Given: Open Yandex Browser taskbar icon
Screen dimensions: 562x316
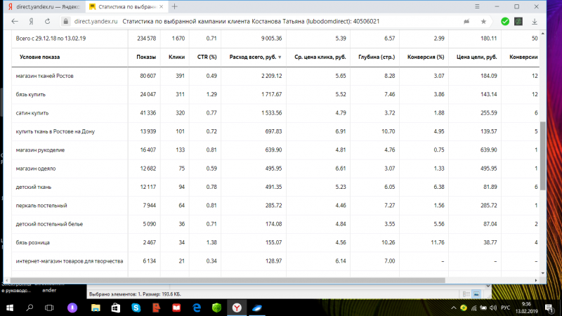Looking at the screenshot, I should coord(237,308).
